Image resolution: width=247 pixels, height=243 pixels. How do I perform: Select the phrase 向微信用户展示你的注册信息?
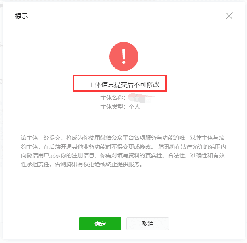click(x=58, y=155)
